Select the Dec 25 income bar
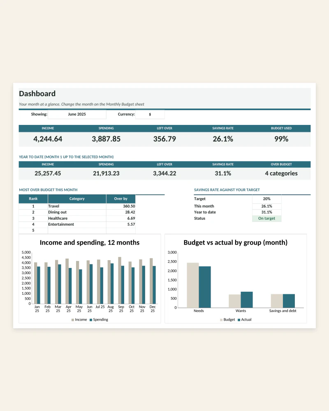329x411 pixels. [151, 281]
